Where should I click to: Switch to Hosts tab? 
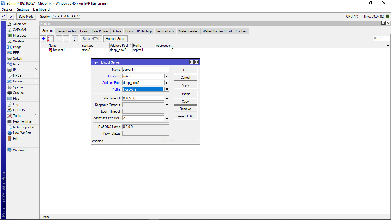pyautogui.click(x=129, y=31)
